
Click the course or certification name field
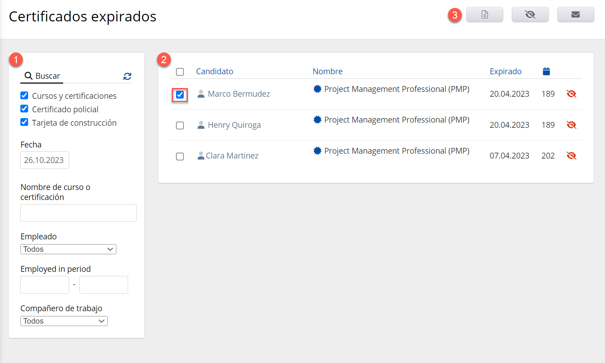coord(78,213)
